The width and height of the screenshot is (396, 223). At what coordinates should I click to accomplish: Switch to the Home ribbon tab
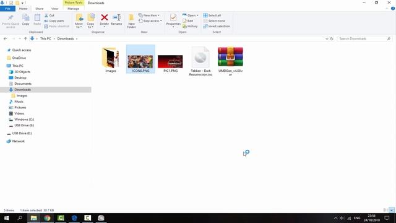click(x=24, y=9)
